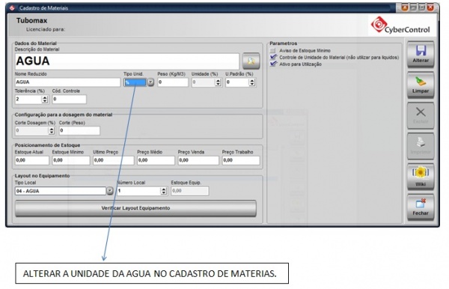Click the Estoque Mínimo field

71,160
